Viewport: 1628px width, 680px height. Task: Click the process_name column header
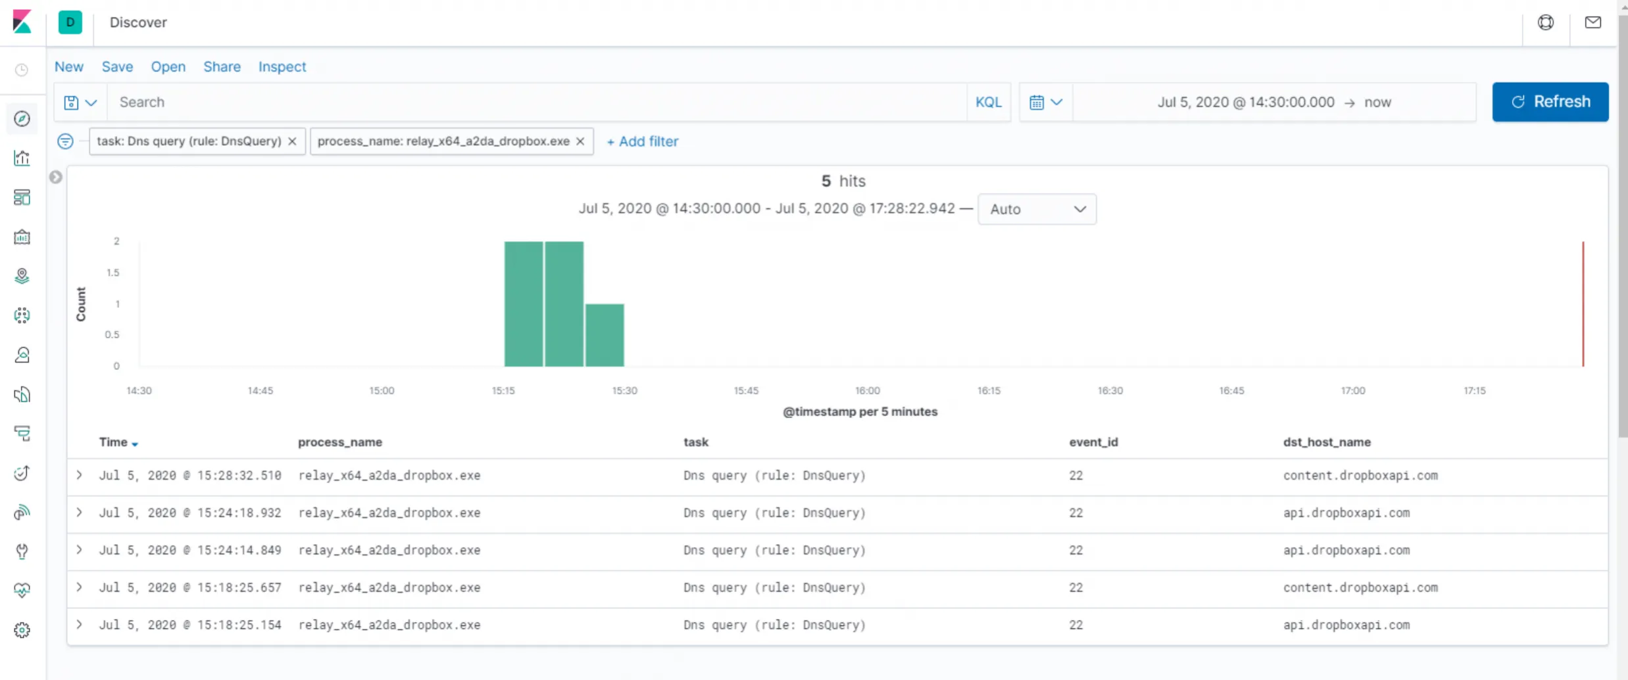click(340, 442)
